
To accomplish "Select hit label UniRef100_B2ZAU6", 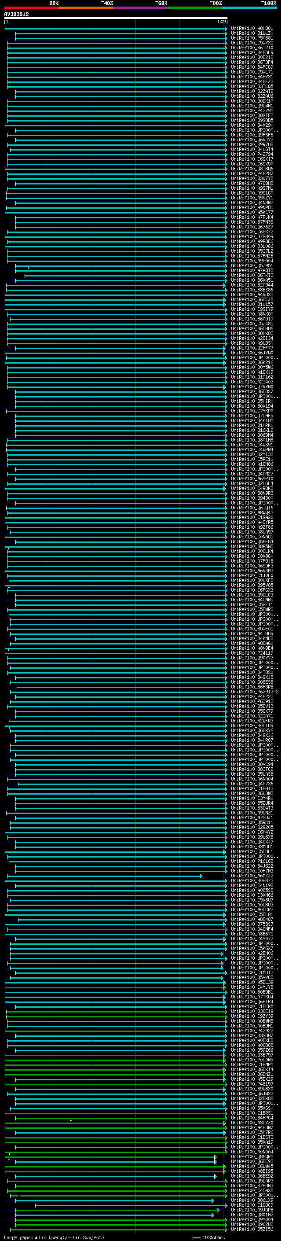I will click(252, 96).
